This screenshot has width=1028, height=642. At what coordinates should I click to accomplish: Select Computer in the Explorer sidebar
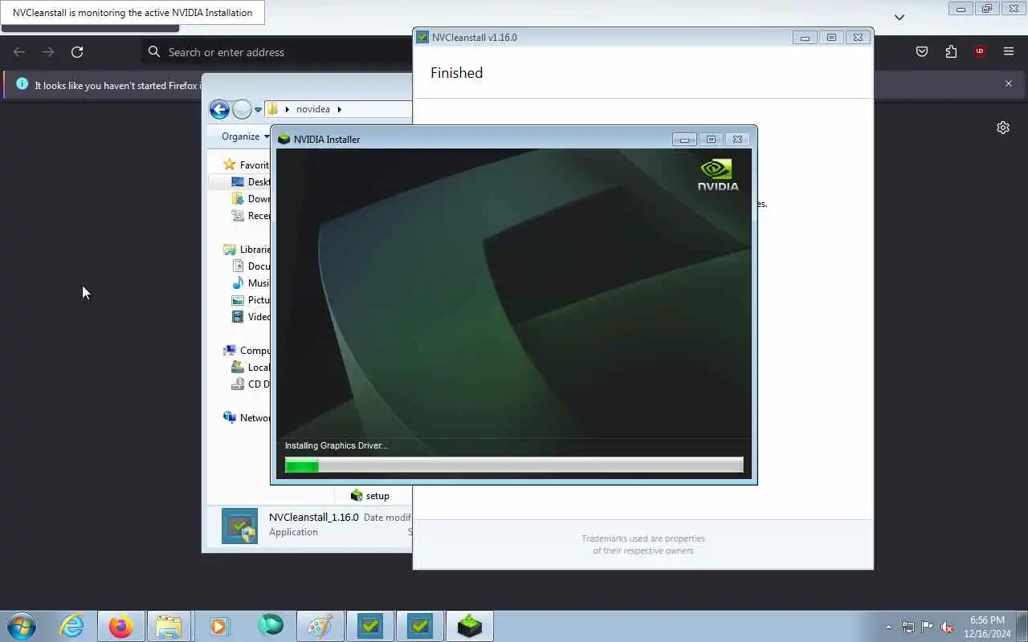(246, 351)
